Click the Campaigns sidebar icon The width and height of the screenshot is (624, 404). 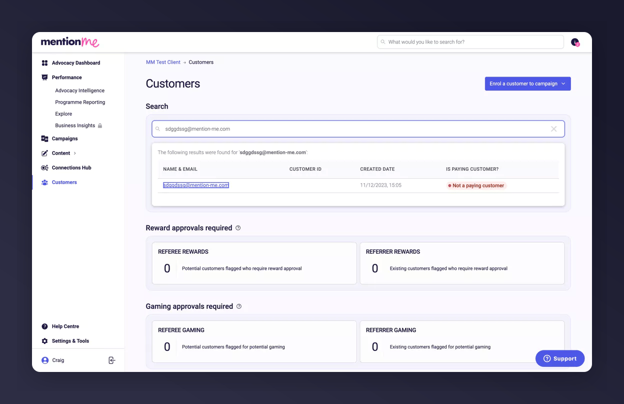click(44, 139)
